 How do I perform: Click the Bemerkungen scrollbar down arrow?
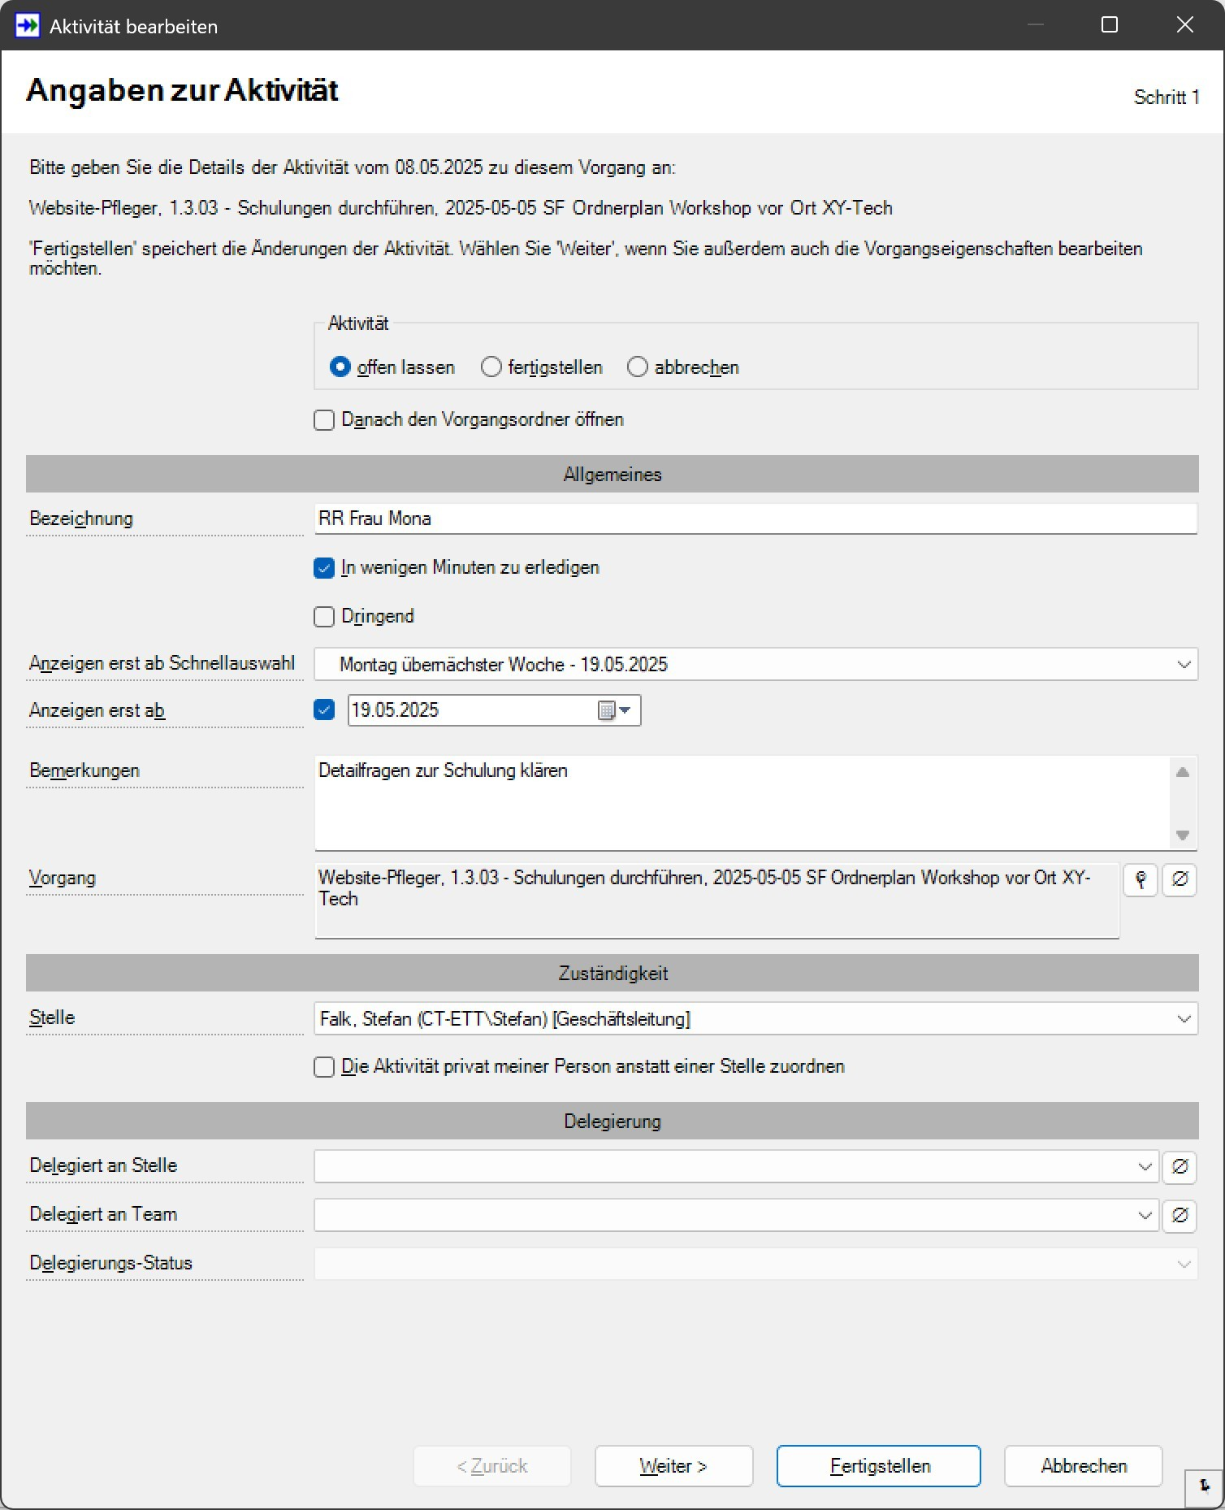pyautogui.click(x=1183, y=835)
